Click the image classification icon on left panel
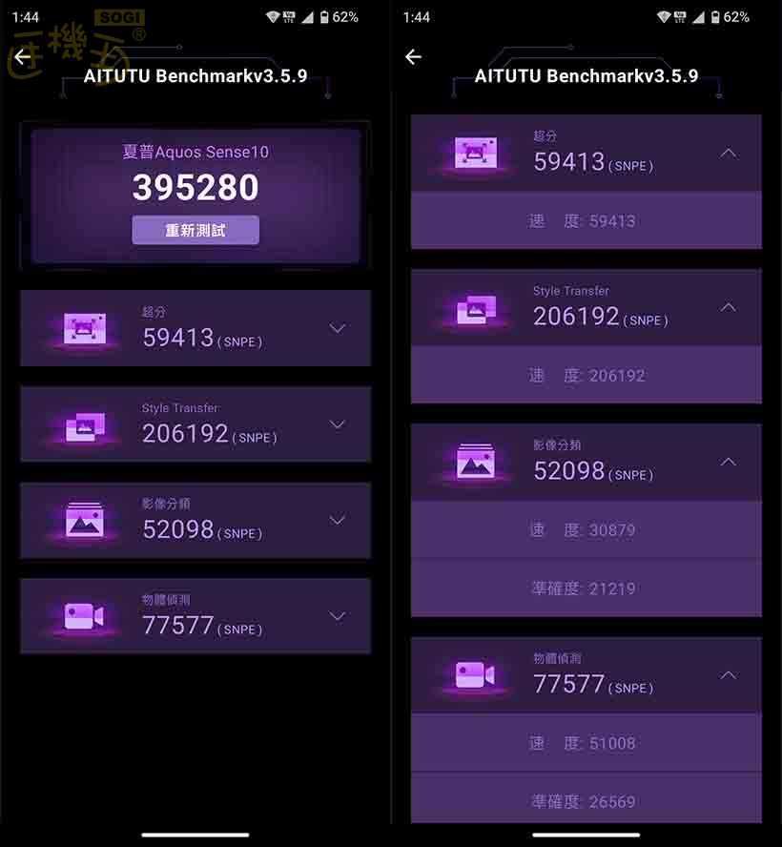The image size is (782, 847). pos(85,520)
